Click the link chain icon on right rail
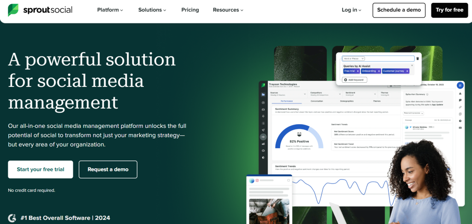The height and width of the screenshot is (224, 472). click(x=460, y=107)
